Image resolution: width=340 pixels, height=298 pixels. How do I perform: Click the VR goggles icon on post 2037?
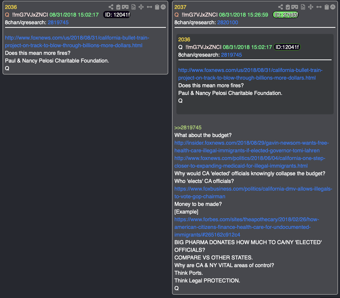click(295, 7)
